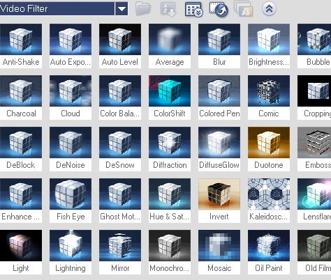Choose the Cropping filter thumbnail
Viewport: 331px width, 280px height.
(314, 91)
